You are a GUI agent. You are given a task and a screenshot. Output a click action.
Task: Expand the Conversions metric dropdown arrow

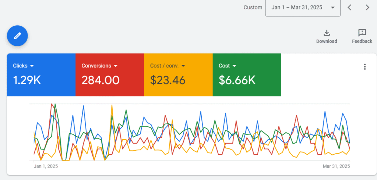click(116, 66)
